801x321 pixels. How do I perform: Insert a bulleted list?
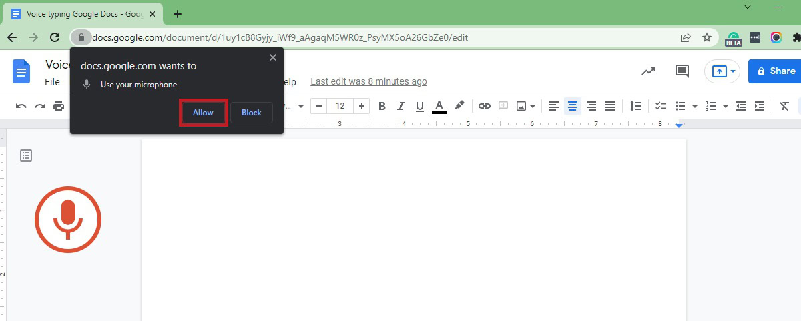point(681,106)
